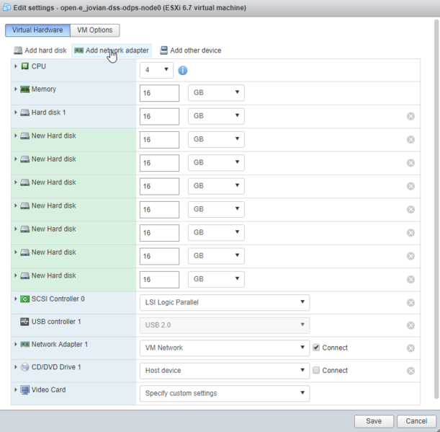440x432 pixels.
Task: Select the SCSI Controller 0 label
Action: point(58,299)
